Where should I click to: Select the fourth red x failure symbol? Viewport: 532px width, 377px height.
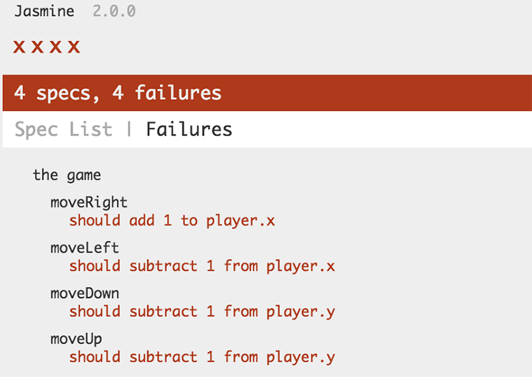pyautogui.click(x=73, y=47)
